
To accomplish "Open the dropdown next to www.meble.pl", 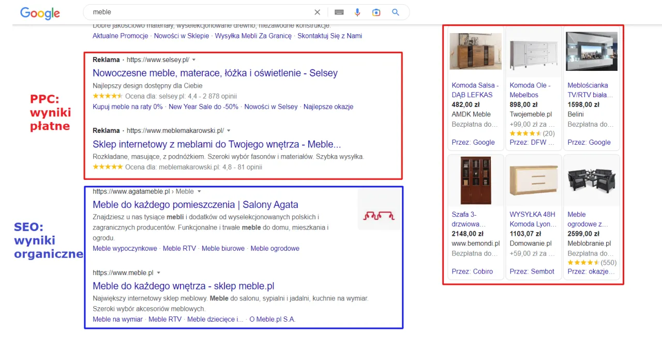I will click(158, 273).
